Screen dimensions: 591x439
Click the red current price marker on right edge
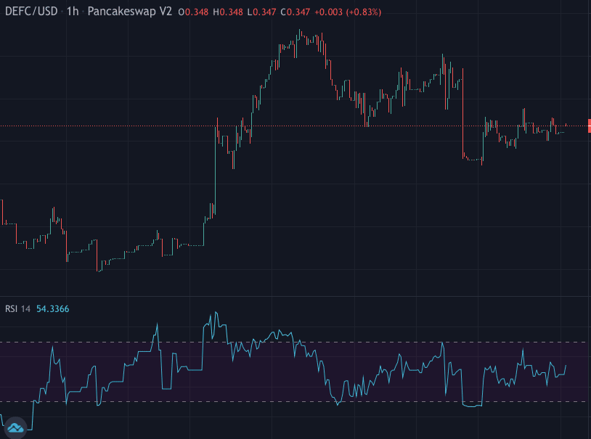pos(588,126)
